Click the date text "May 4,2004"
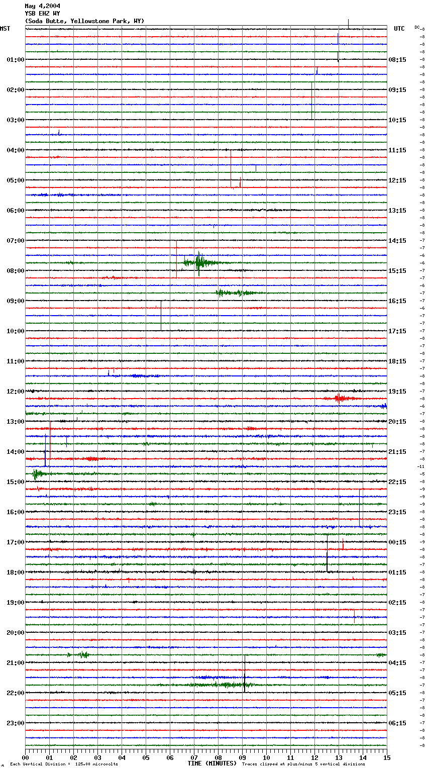 [x=42, y=6]
